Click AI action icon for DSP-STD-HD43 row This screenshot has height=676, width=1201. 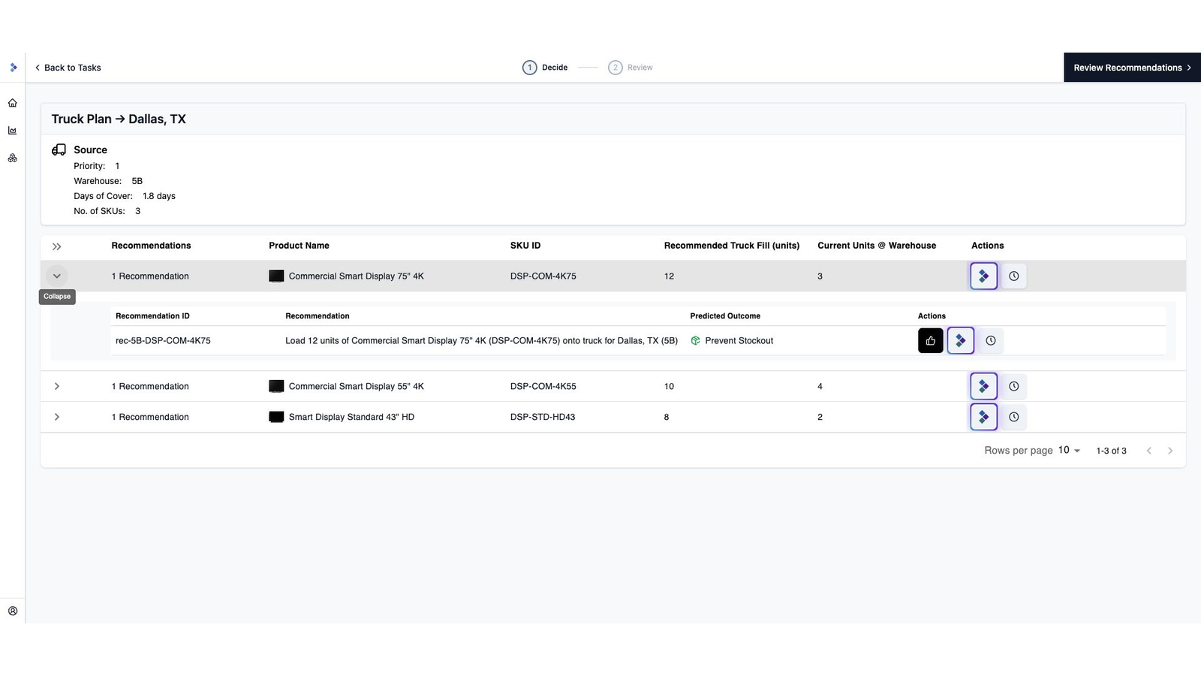coord(983,417)
